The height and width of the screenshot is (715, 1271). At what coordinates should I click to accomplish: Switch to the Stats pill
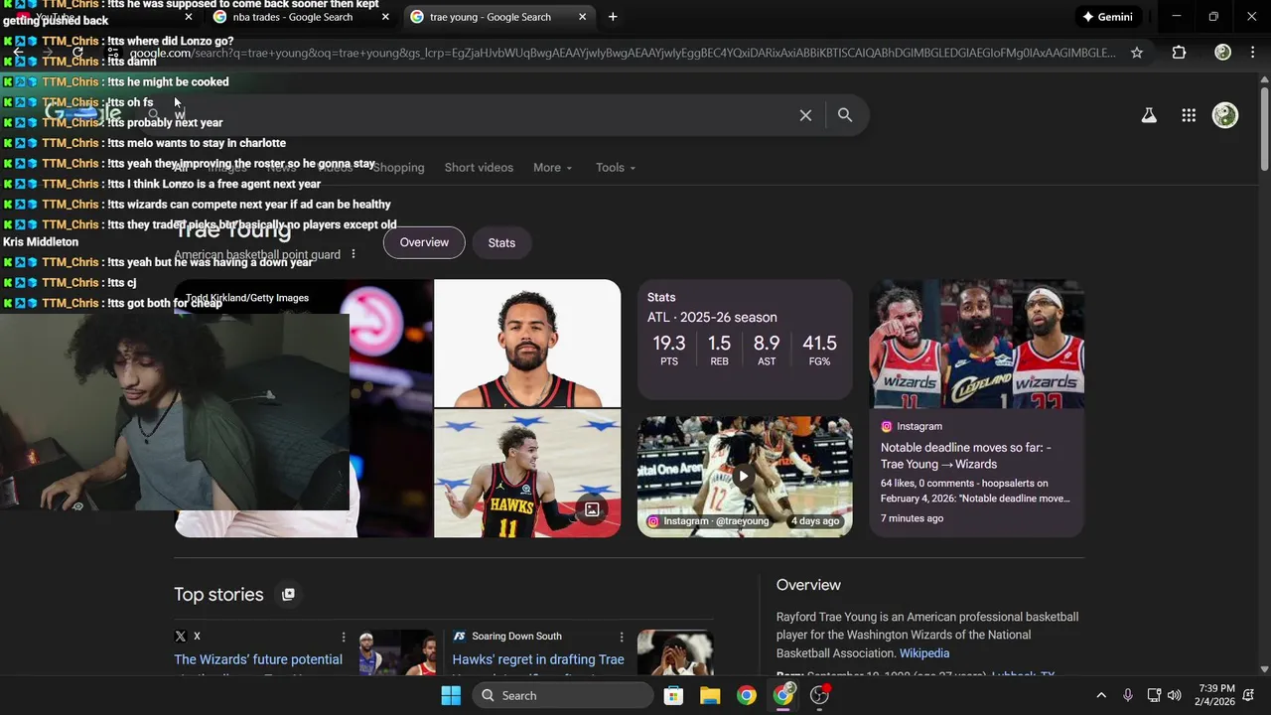point(501,242)
